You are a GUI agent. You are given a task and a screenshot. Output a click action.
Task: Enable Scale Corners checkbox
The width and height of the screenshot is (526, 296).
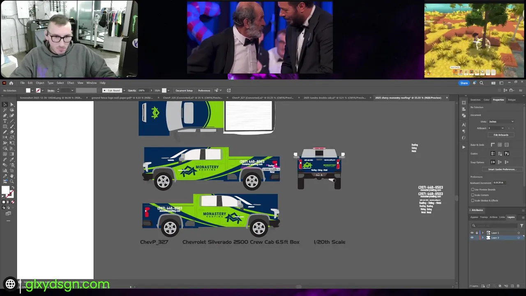click(473, 195)
